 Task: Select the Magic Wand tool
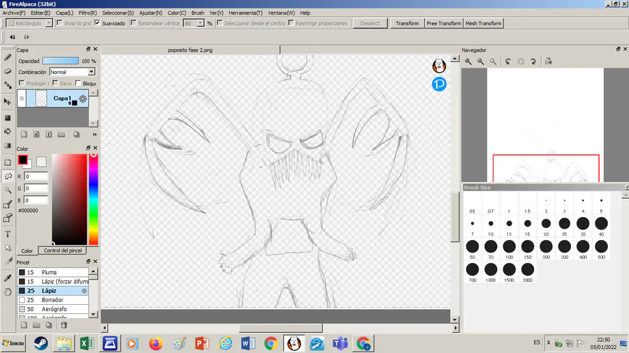(x=8, y=190)
